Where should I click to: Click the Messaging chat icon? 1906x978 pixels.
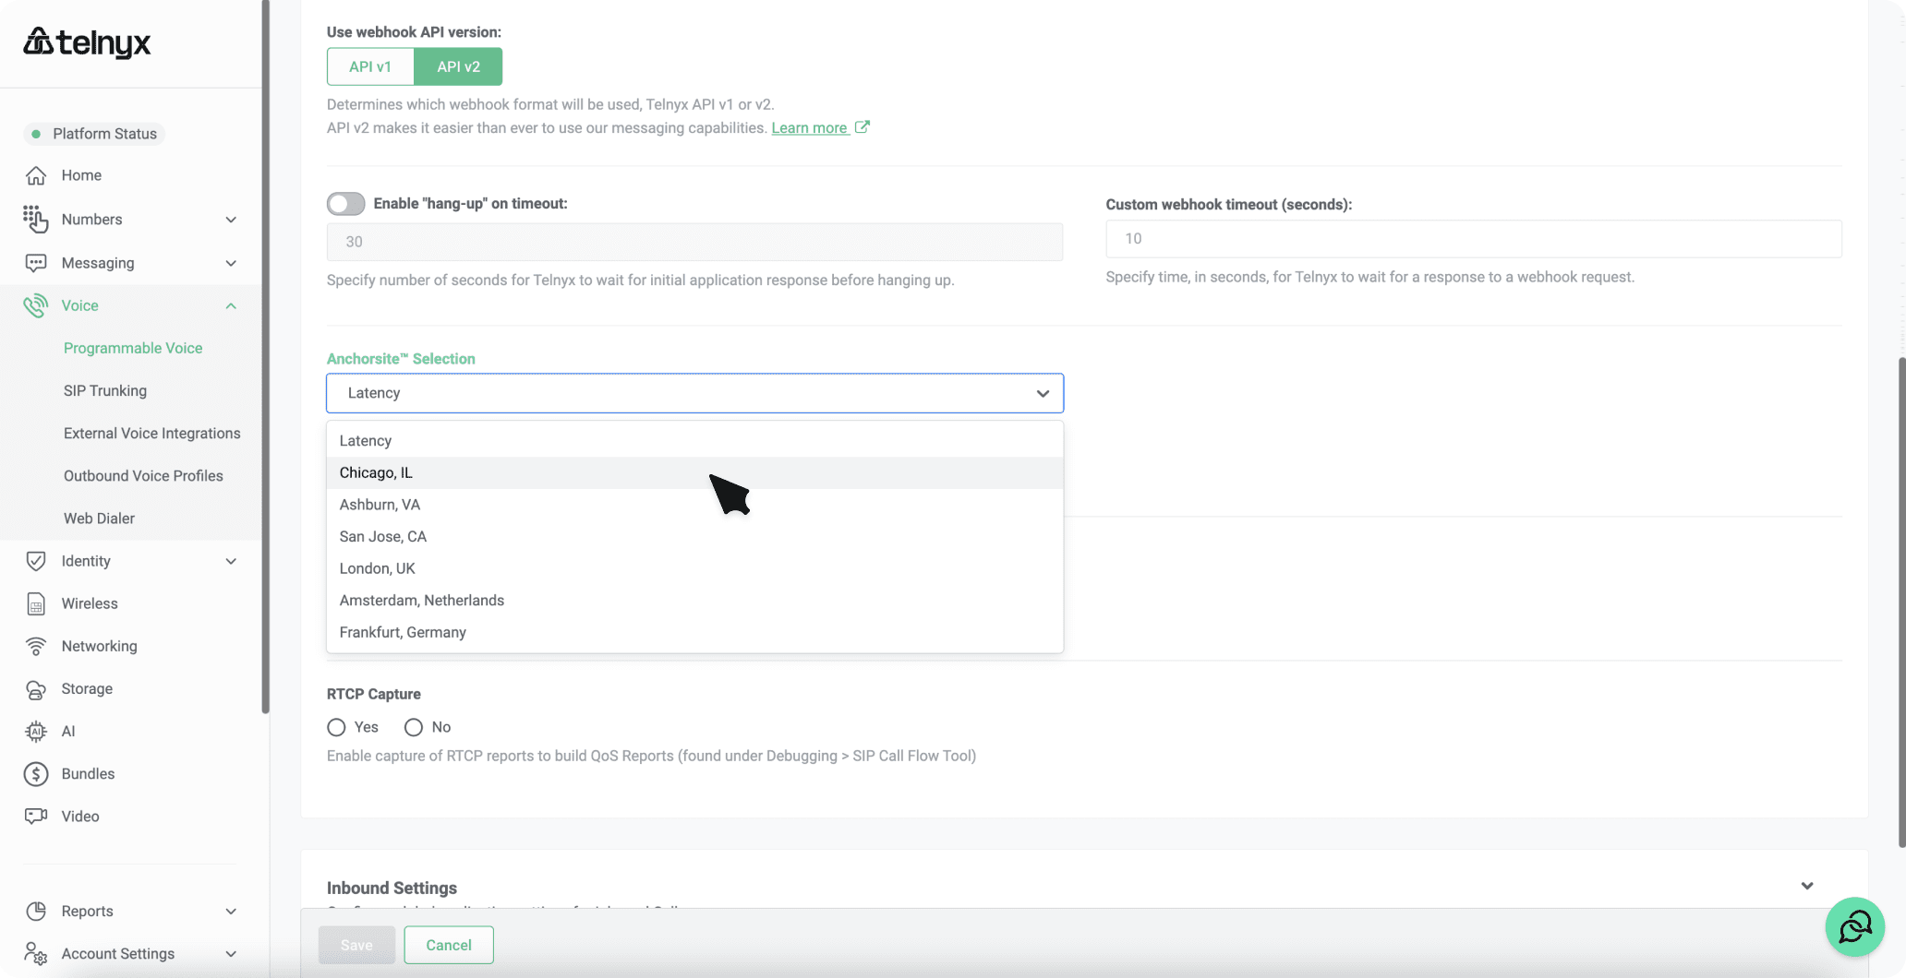click(35, 262)
